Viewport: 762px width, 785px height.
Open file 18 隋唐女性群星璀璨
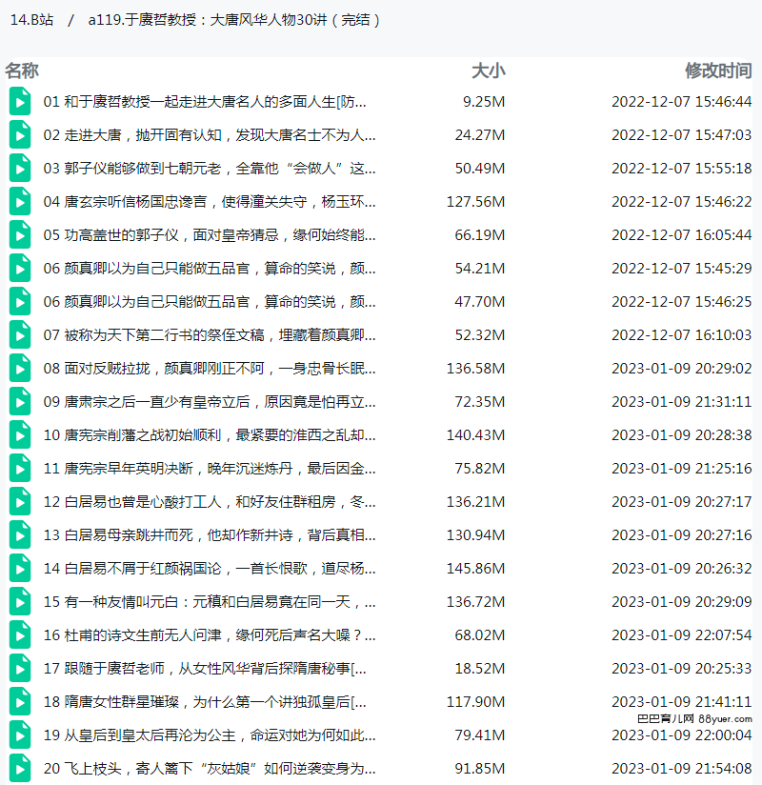205,702
